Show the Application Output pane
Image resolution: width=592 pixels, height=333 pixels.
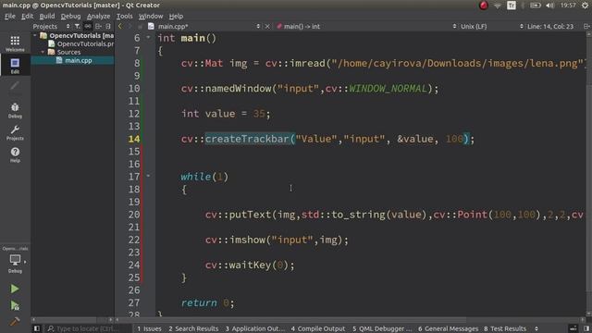point(255,328)
